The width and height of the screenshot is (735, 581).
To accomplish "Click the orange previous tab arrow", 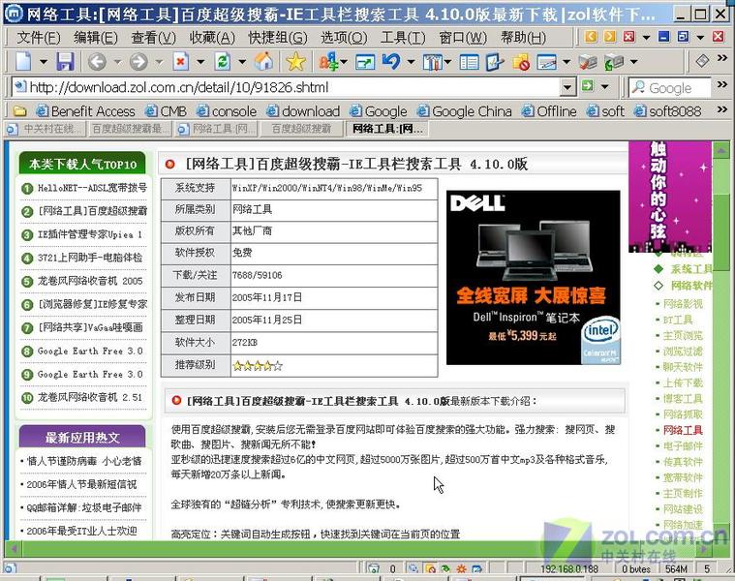I will coord(591,37).
